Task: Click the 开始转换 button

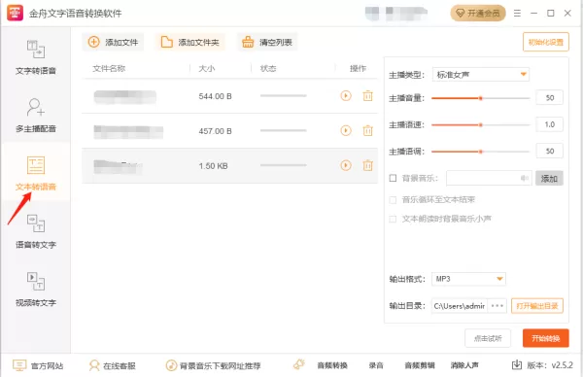Action: (x=545, y=338)
